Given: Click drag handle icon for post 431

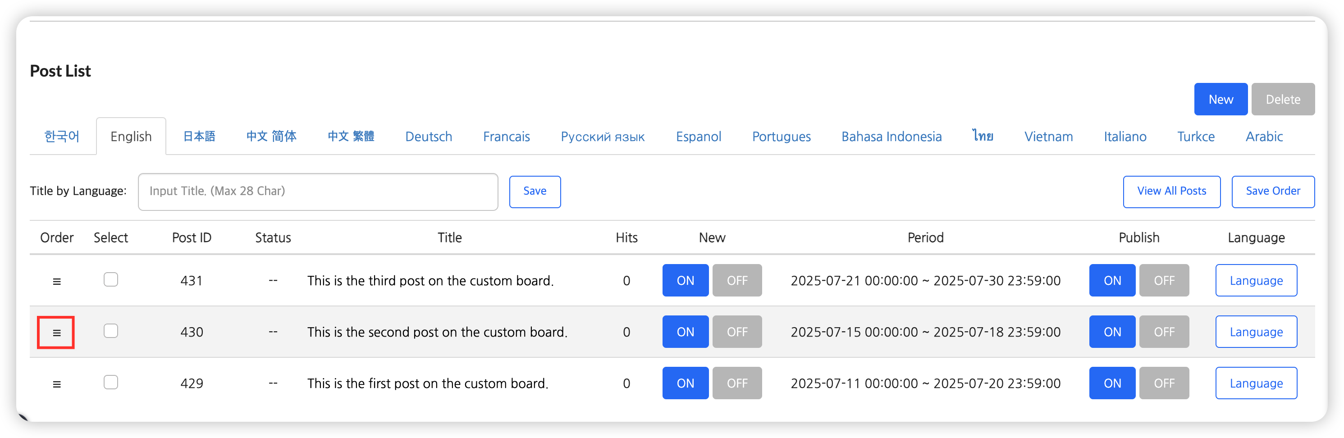Looking at the screenshot, I should (x=57, y=281).
